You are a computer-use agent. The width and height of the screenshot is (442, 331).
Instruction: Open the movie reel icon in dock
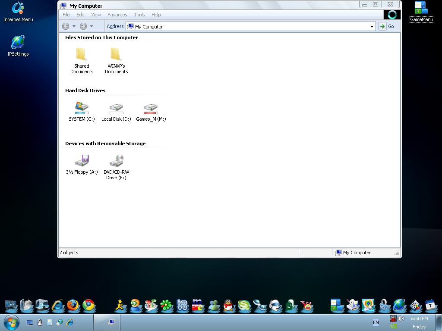[415, 306]
